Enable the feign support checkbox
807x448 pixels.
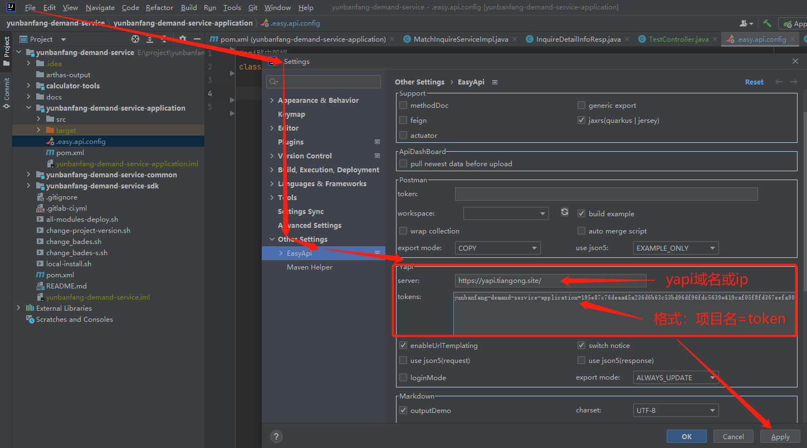tap(403, 120)
